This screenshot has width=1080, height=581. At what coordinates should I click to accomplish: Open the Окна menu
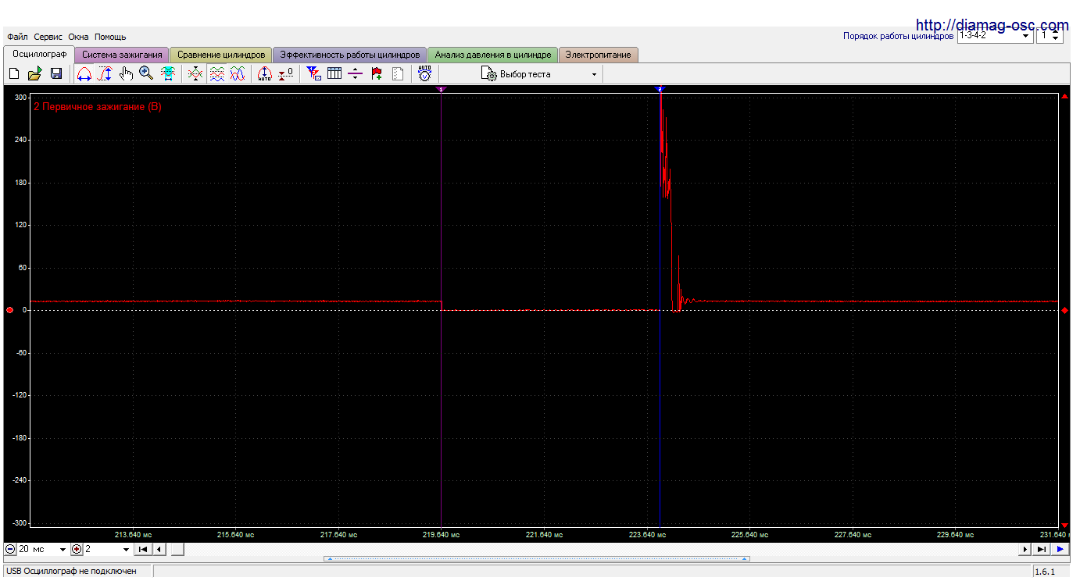(78, 37)
